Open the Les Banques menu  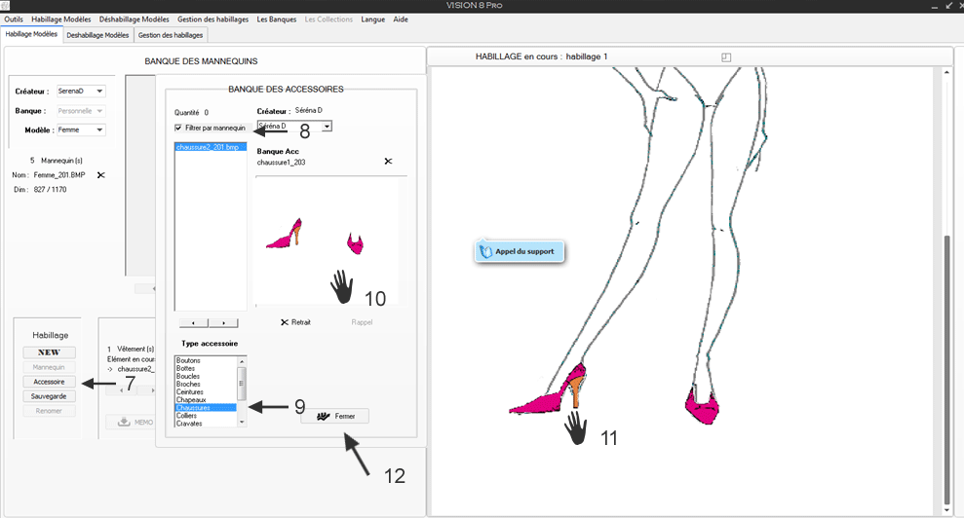tap(277, 19)
